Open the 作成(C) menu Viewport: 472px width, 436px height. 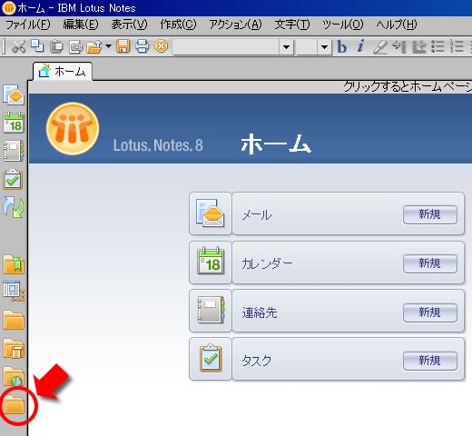(x=178, y=25)
